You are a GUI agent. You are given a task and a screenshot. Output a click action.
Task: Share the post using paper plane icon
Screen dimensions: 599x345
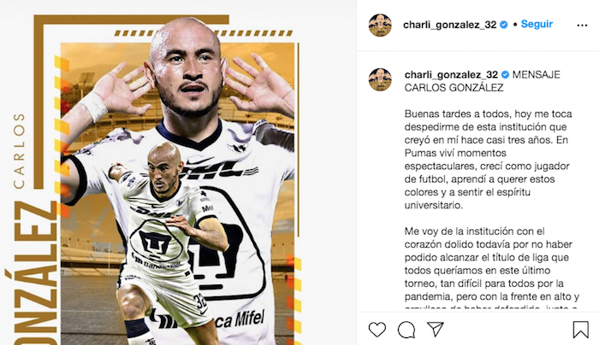pos(435,330)
